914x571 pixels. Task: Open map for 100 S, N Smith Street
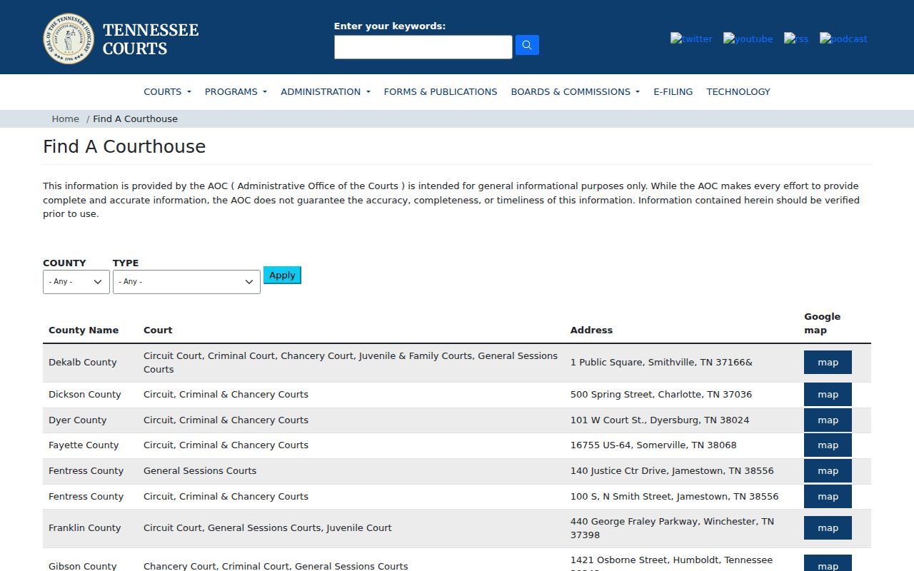[828, 497]
